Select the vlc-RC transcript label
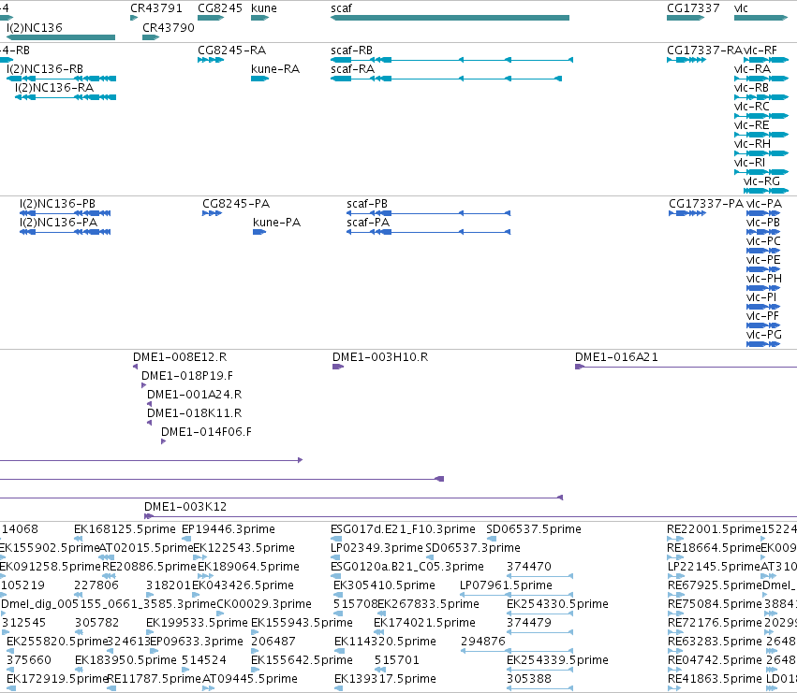The image size is (797, 693). (x=752, y=107)
